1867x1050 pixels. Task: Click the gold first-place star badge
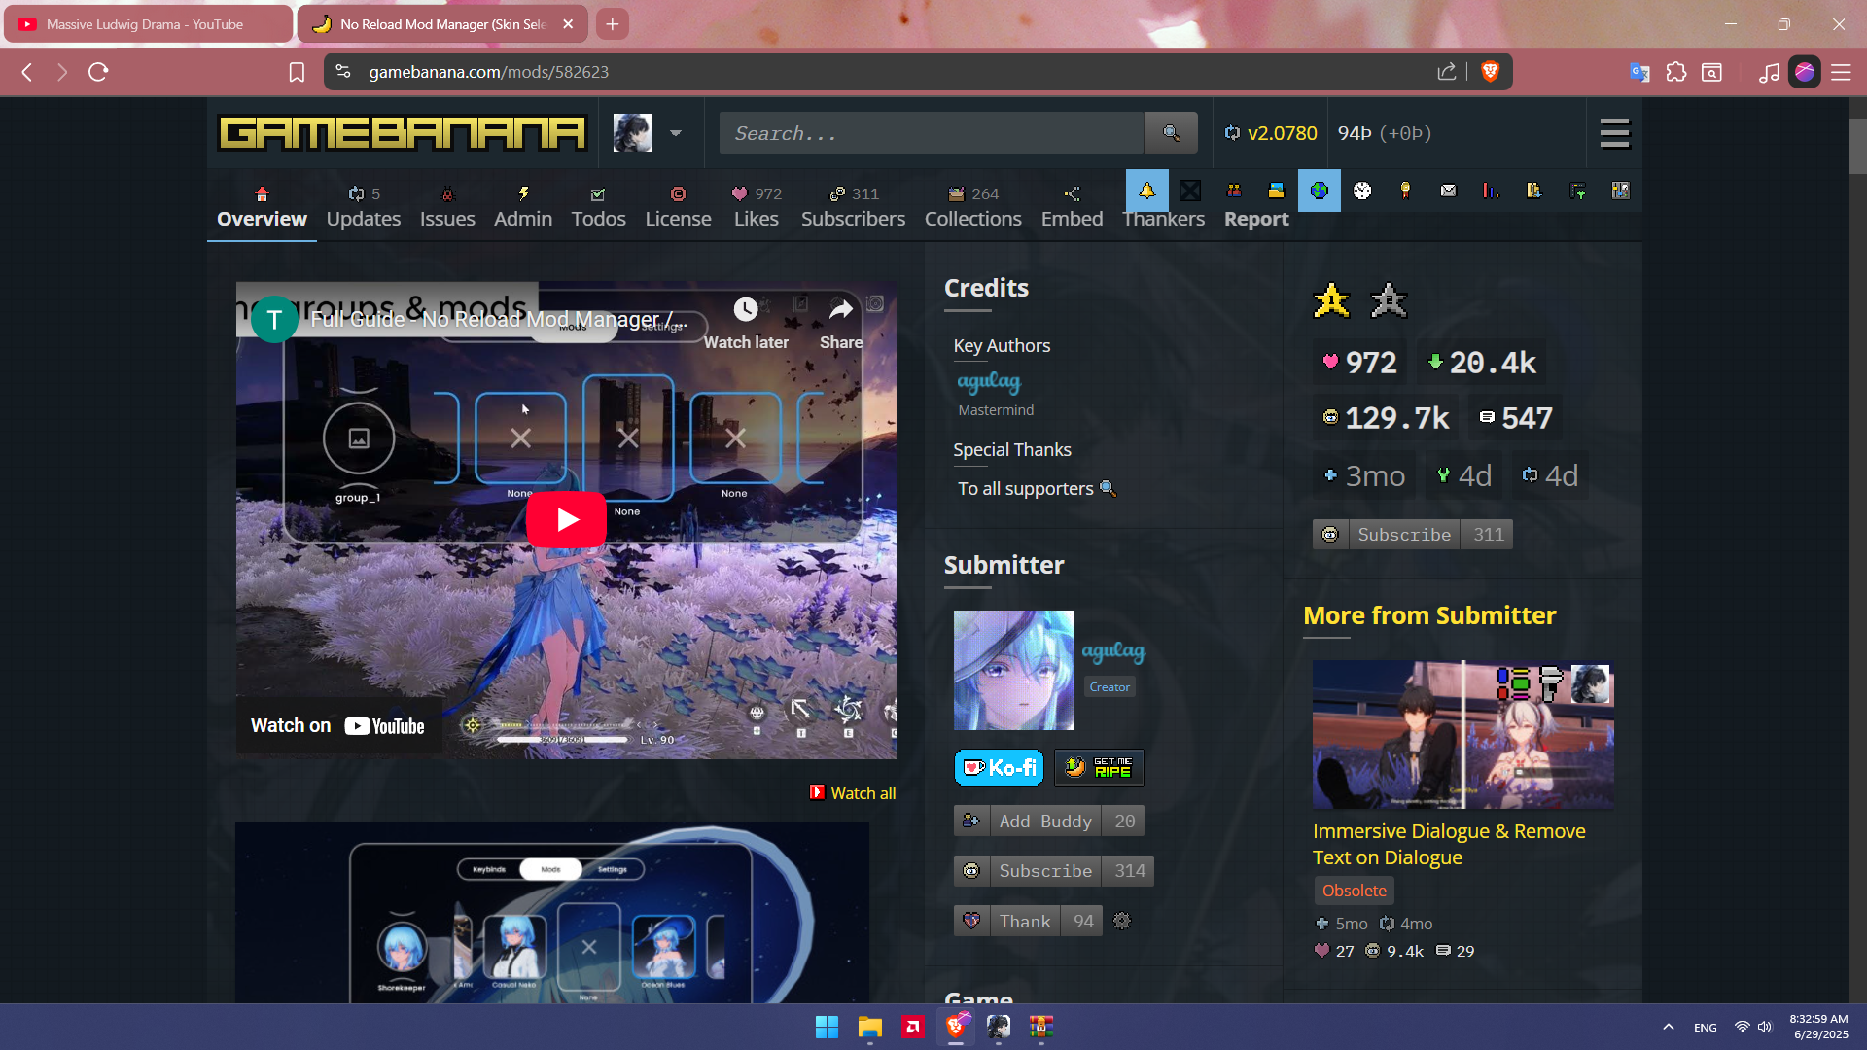[1332, 301]
